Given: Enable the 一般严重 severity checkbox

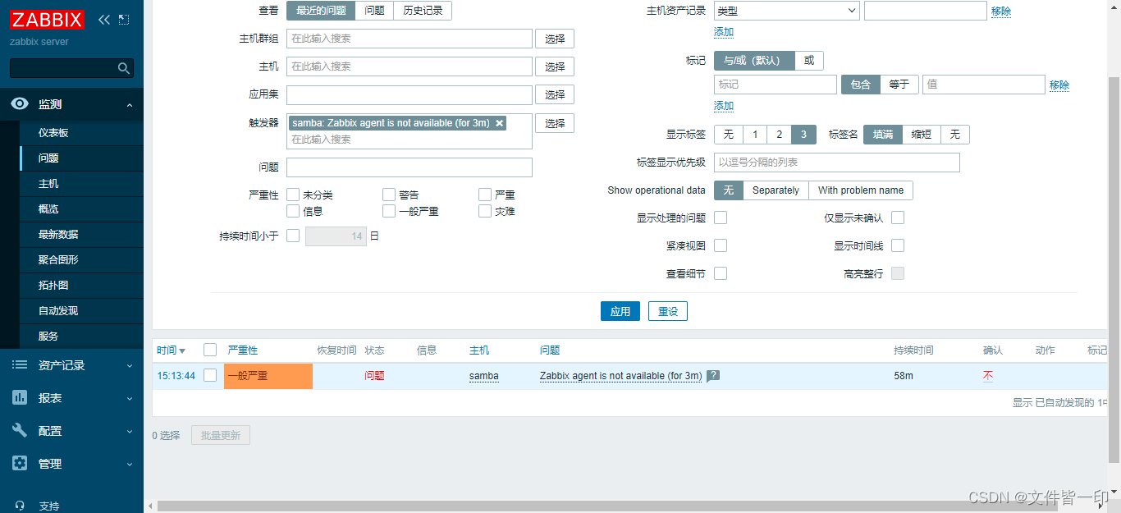Looking at the screenshot, I should (389, 211).
